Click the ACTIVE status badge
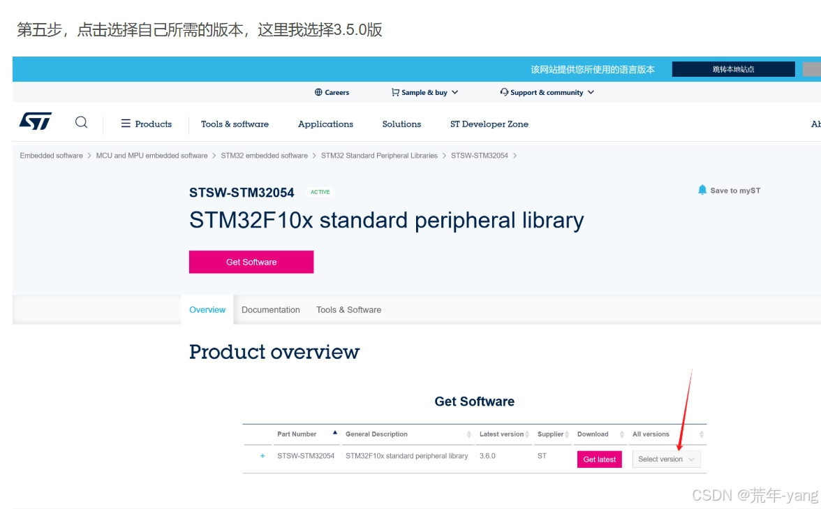The image size is (821, 509). (x=320, y=192)
